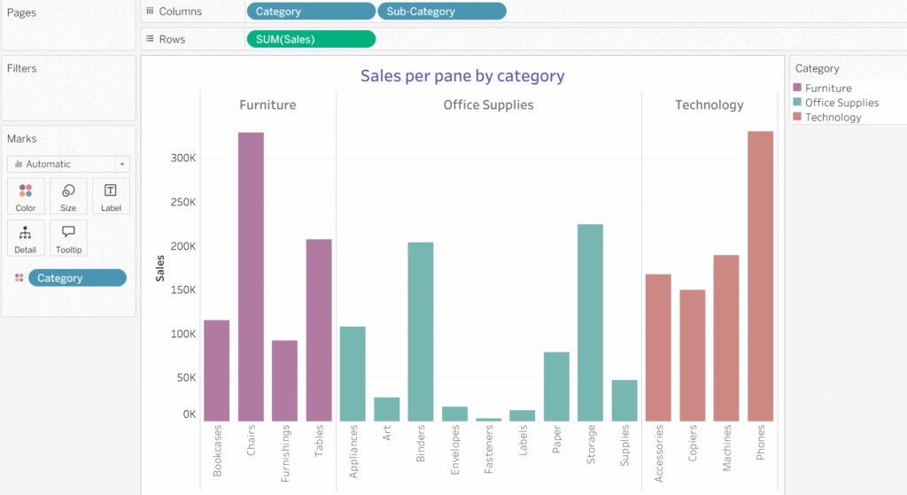Select the Sub-Category pill on Columns
This screenshot has width=907, height=495.
(x=441, y=12)
